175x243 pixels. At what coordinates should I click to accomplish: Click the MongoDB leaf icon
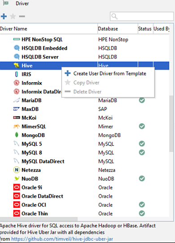point(17,135)
